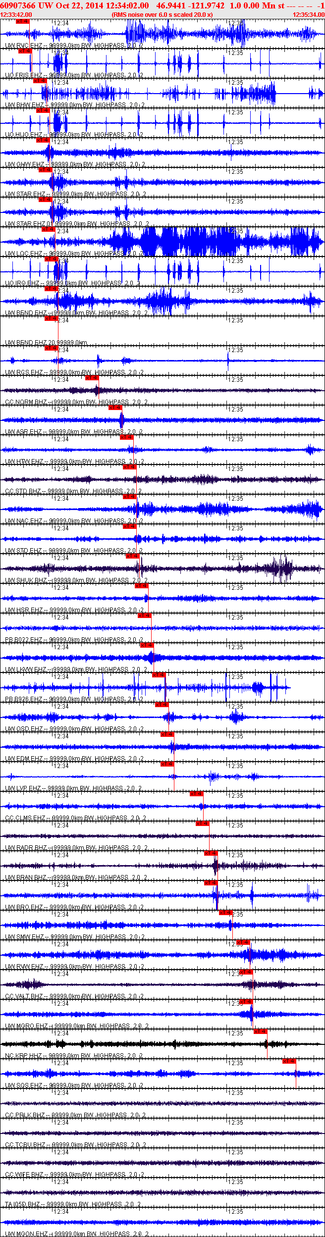325x1237 pixels.
Task: Click the red pick flag on the PB B022 trace
Action: pos(145,616)
